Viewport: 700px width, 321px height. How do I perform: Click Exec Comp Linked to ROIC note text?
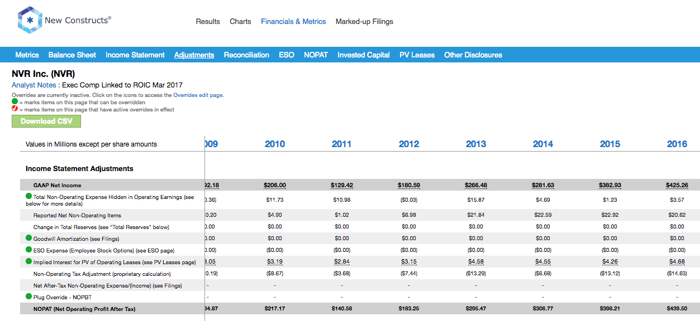point(122,85)
